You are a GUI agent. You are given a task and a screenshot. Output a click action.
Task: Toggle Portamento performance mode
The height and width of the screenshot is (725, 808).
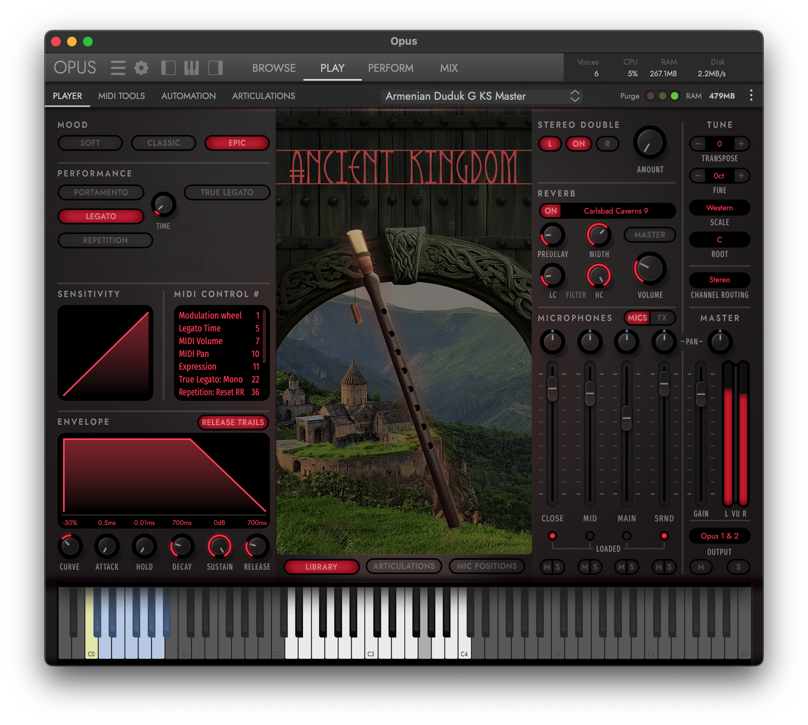101,192
